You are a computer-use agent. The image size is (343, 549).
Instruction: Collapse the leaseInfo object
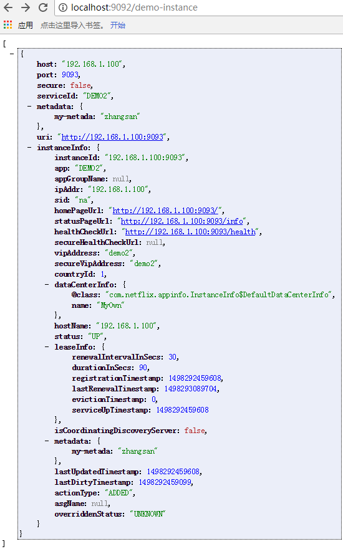pyautogui.click(x=47, y=346)
